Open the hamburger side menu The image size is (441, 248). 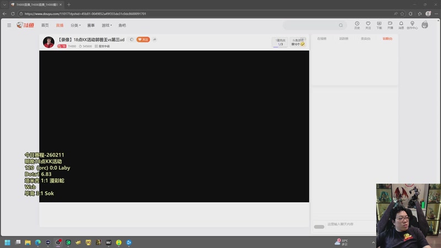point(9,25)
